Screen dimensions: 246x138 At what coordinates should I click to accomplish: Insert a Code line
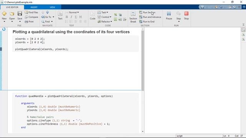point(93,15)
